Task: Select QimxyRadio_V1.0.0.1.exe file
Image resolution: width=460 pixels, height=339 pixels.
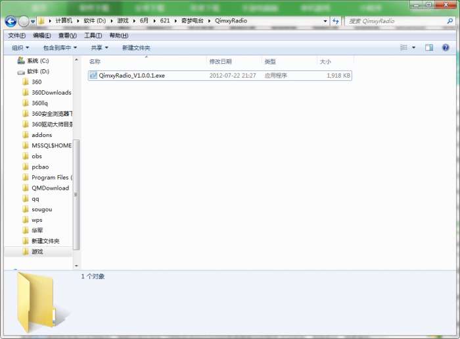Action: pyautogui.click(x=219, y=76)
